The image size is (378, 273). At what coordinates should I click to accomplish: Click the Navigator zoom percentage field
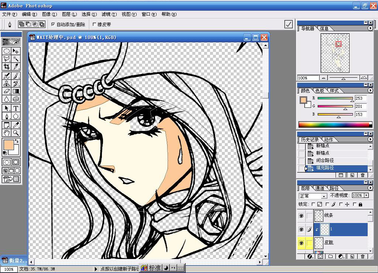(x=308, y=78)
